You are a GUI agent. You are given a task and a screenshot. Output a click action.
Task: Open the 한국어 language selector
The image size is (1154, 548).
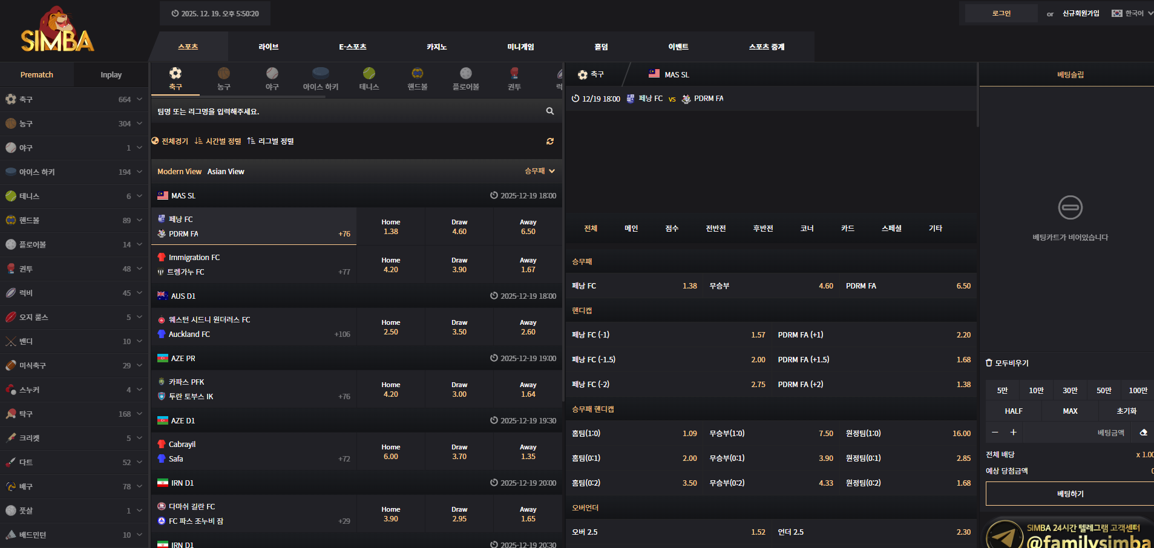pos(1132,13)
